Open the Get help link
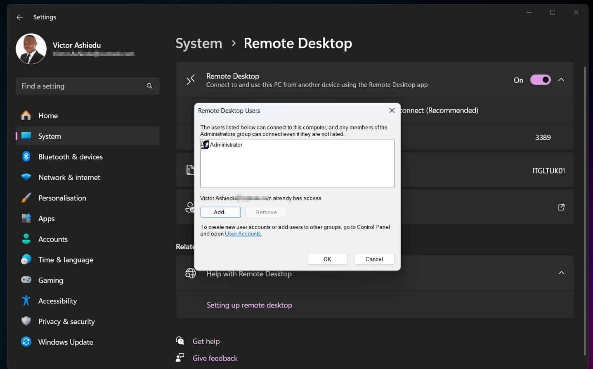 (206, 341)
